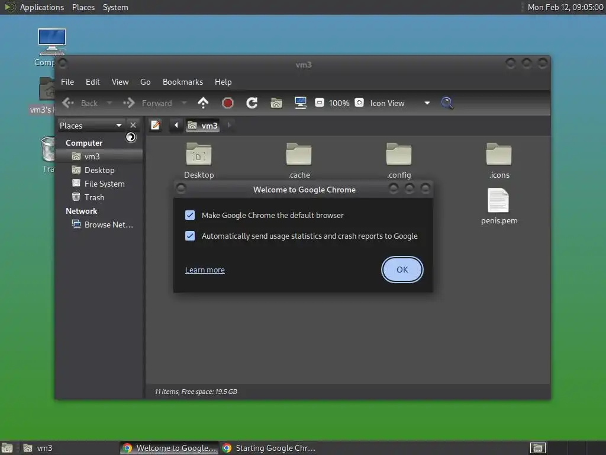Open the Places panel menu

[83, 7]
